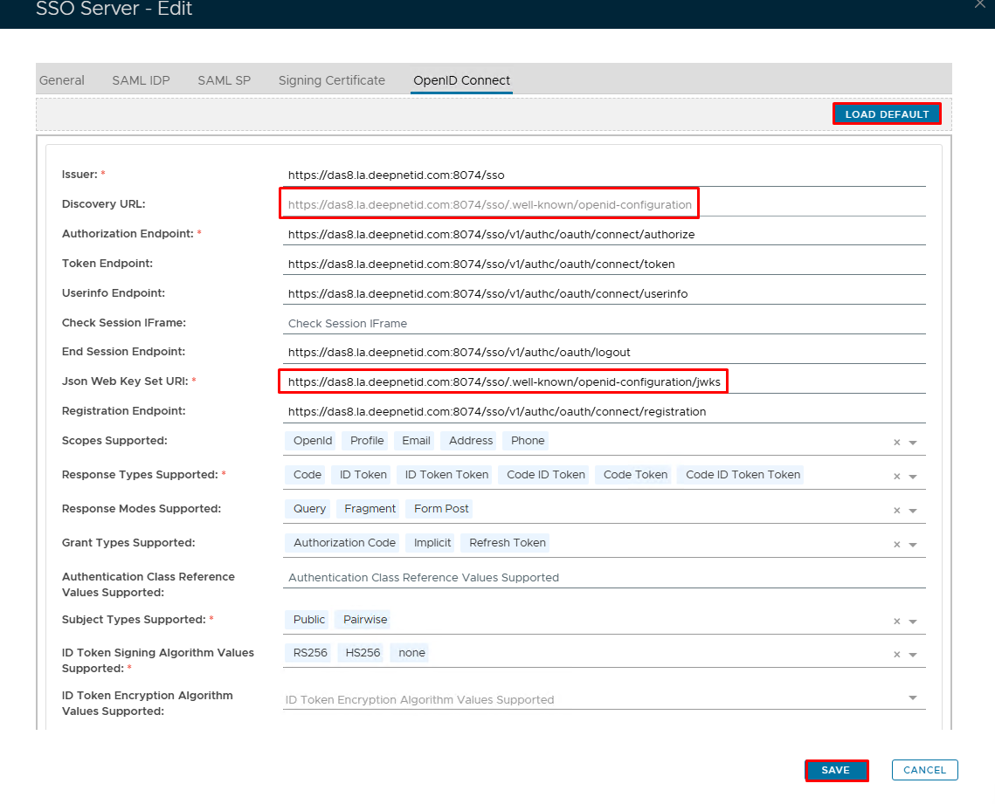Expand ID Token Encryption Algorithm dropdown
Image resolution: width=995 pixels, height=804 pixels.
coord(913,698)
